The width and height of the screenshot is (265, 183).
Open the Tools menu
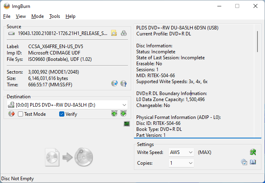(x=54, y=16)
